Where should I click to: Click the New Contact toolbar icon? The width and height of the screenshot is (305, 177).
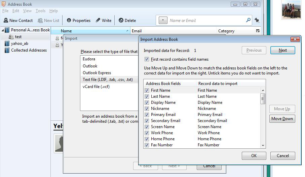tap(6, 20)
